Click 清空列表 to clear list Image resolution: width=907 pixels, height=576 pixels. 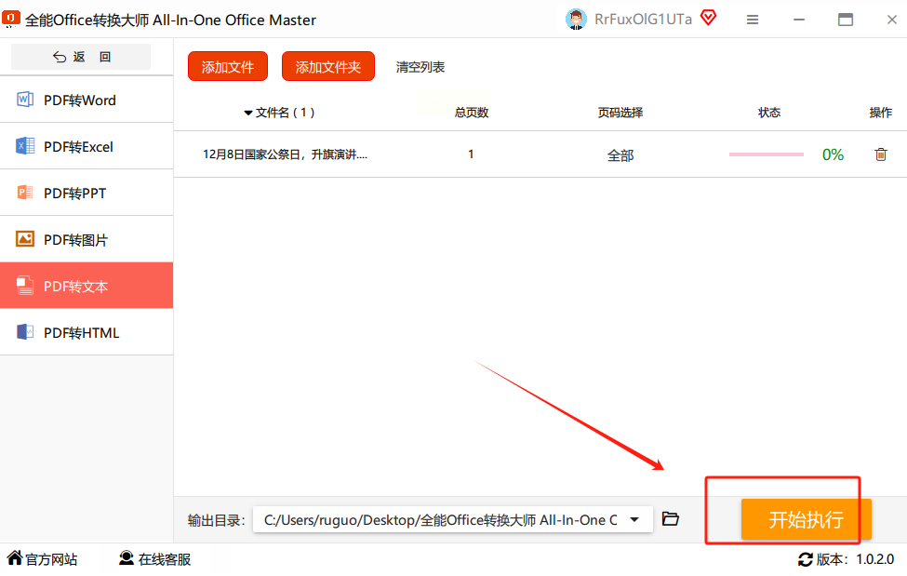point(420,67)
